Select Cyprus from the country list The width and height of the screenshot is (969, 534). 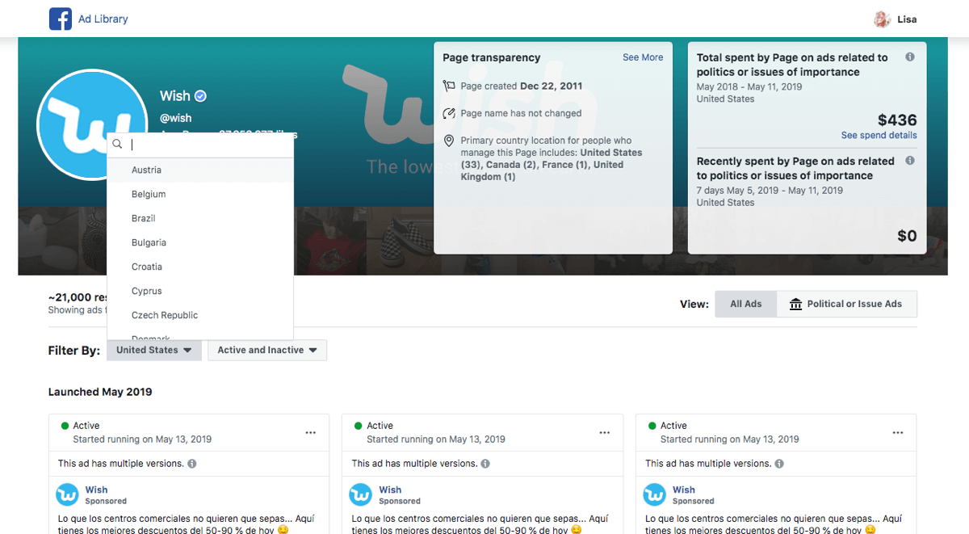[200, 291]
